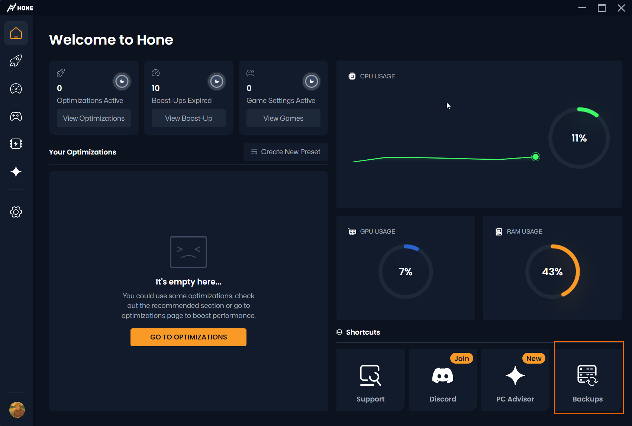The image size is (632, 426).
Task: Click the GPU usage 7% gauge
Action: (x=406, y=271)
